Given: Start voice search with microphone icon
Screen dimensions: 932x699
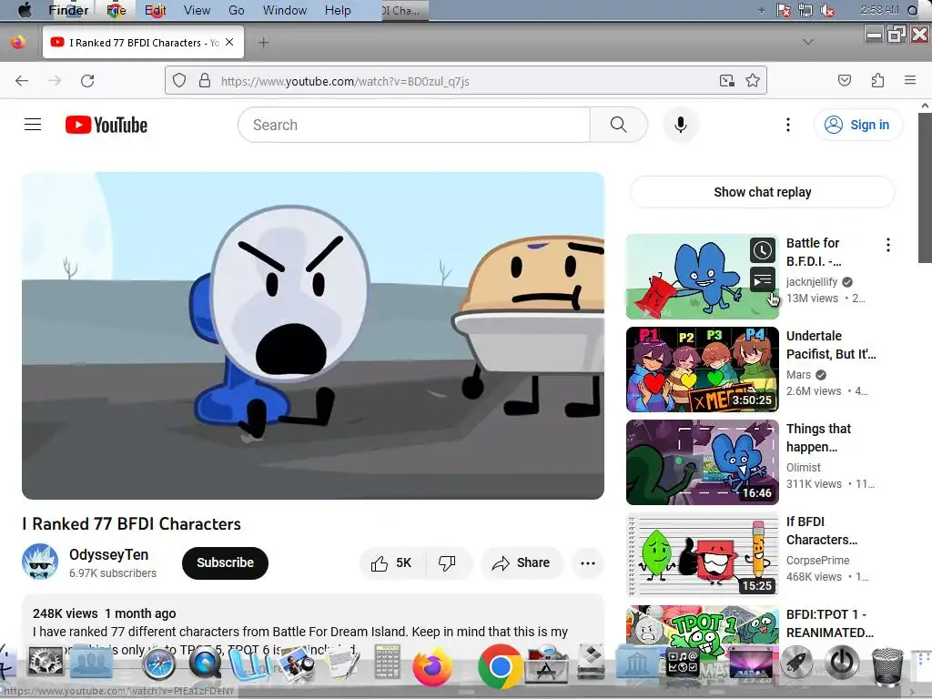Looking at the screenshot, I should [681, 125].
